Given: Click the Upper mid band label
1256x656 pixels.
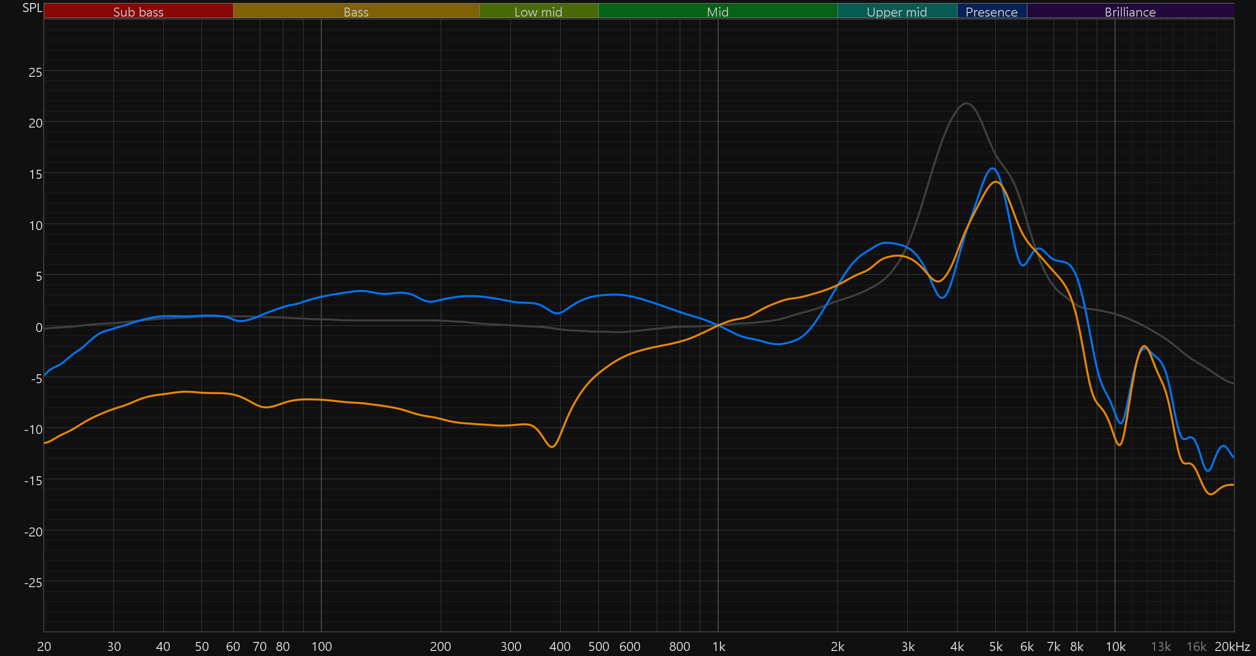Looking at the screenshot, I should 897,11.
